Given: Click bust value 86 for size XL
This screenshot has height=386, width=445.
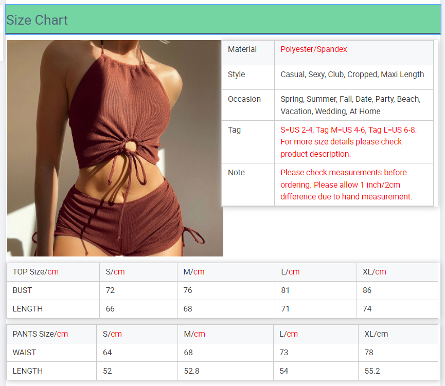Looking at the screenshot, I should coord(367,290).
